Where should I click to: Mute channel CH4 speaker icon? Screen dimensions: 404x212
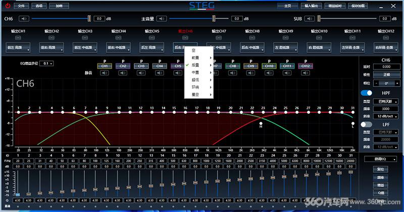pyautogui.click(x=160, y=73)
